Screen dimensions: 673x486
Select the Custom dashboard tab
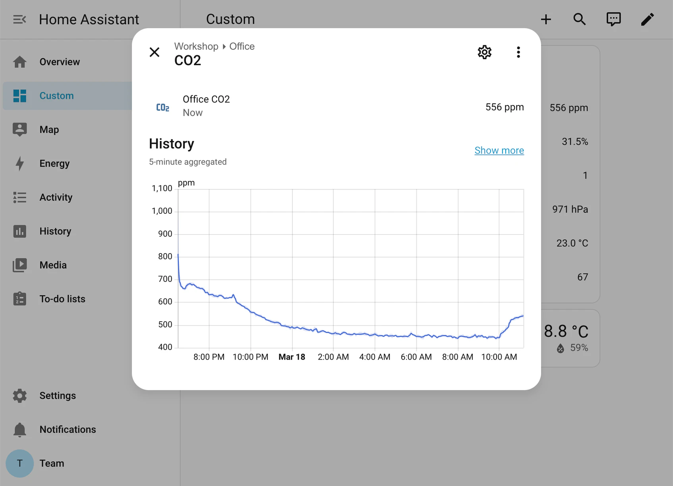[56, 95]
